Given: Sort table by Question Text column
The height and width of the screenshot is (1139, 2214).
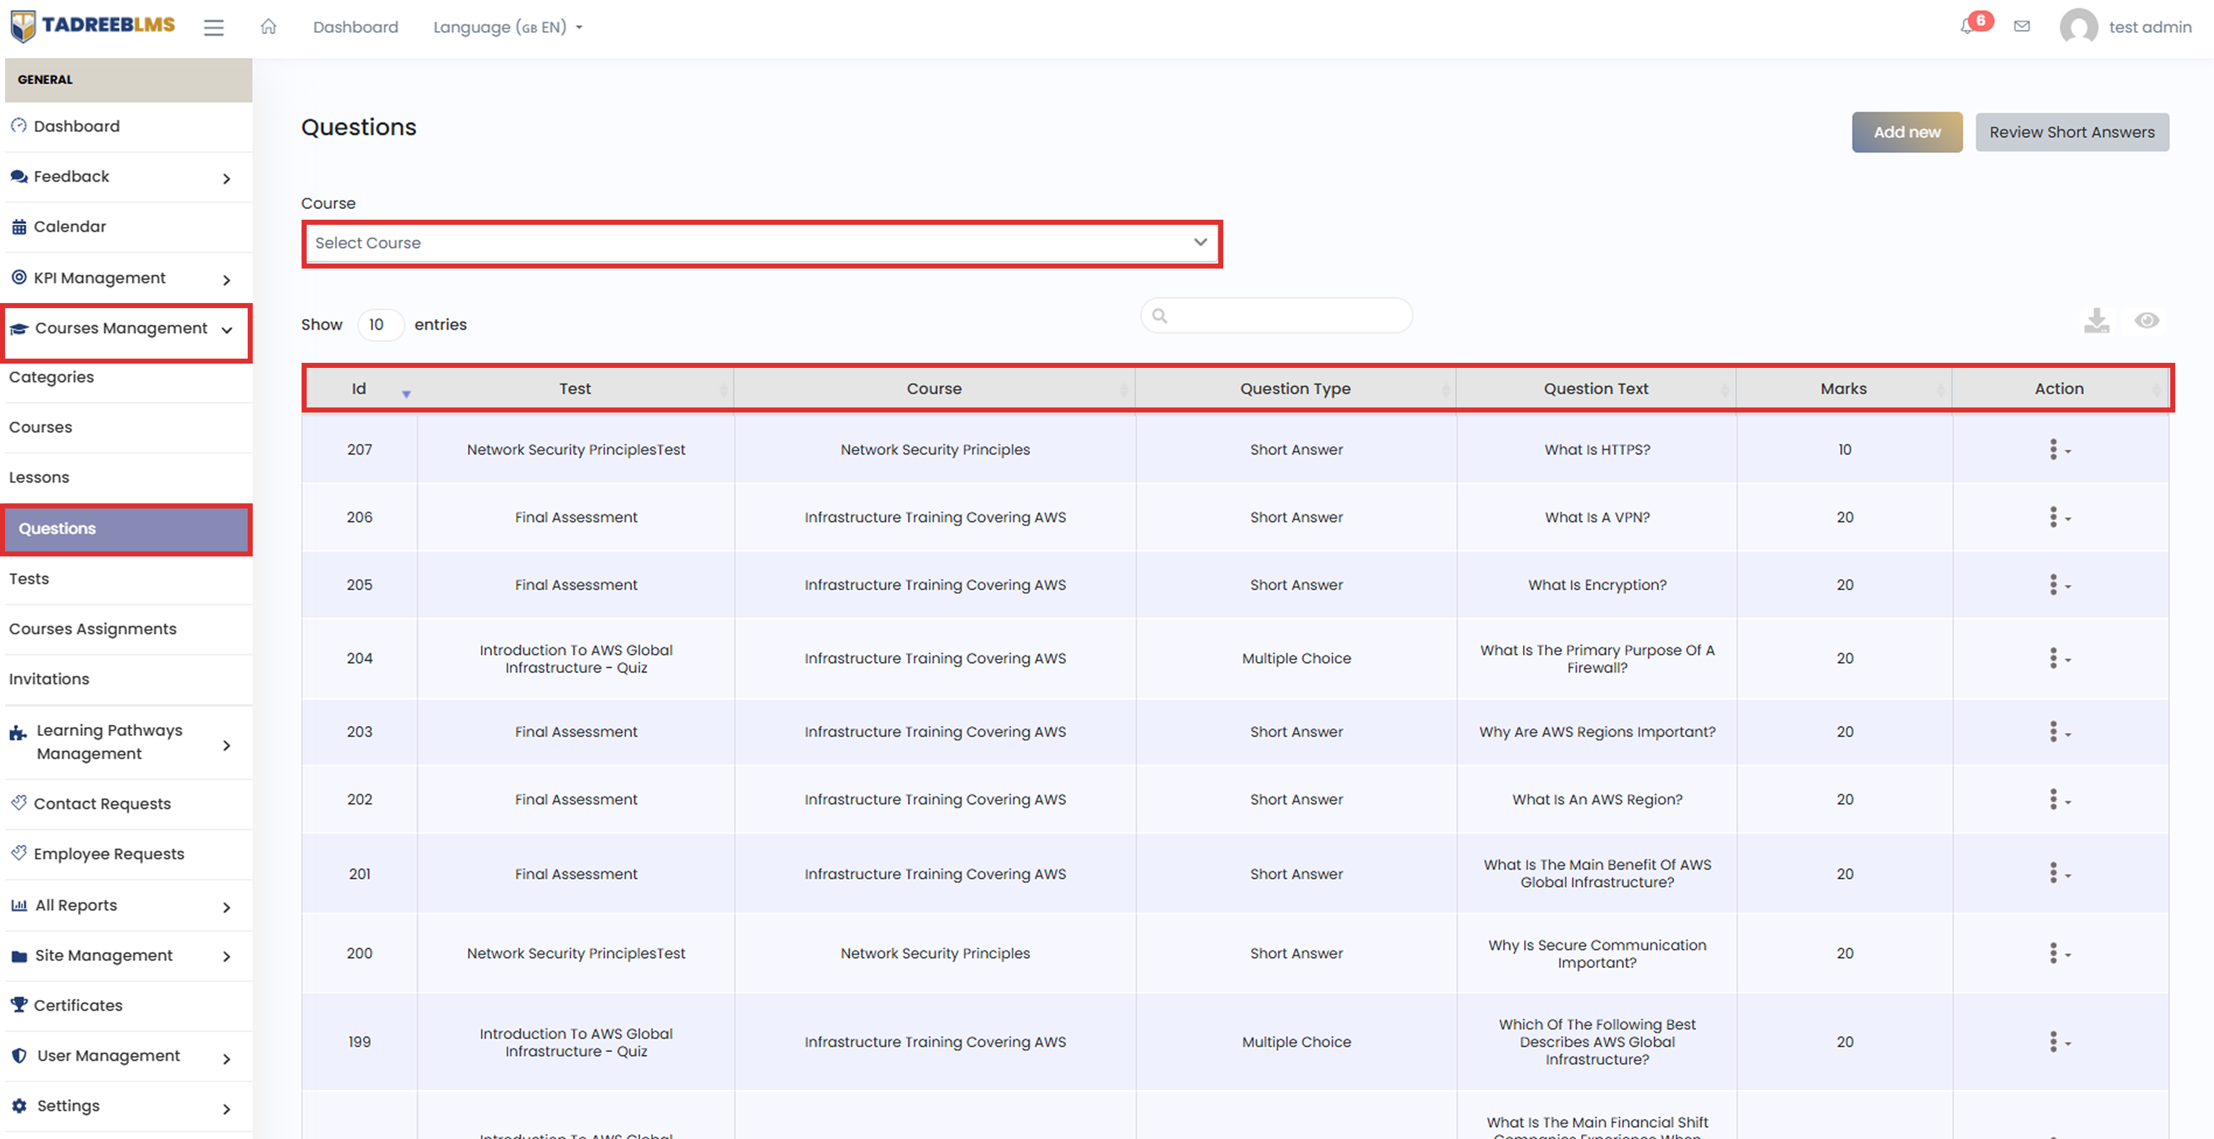Looking at the screenshot, I should 1596,388.
